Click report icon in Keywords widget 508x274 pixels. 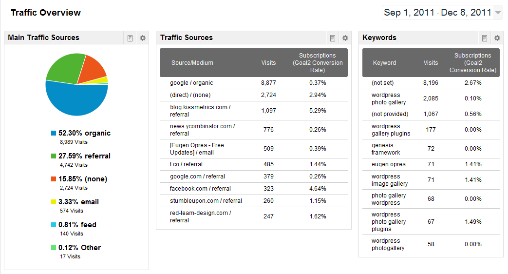click(485, 38)
